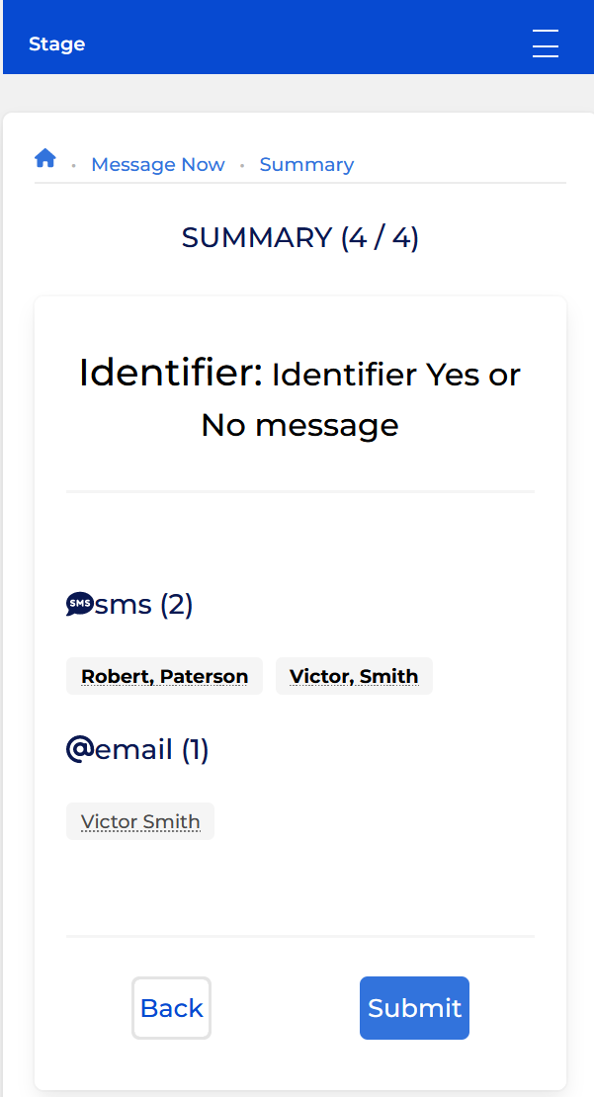Click Robert, Paterson SMS recipient chip

click(x=164, y=677)
